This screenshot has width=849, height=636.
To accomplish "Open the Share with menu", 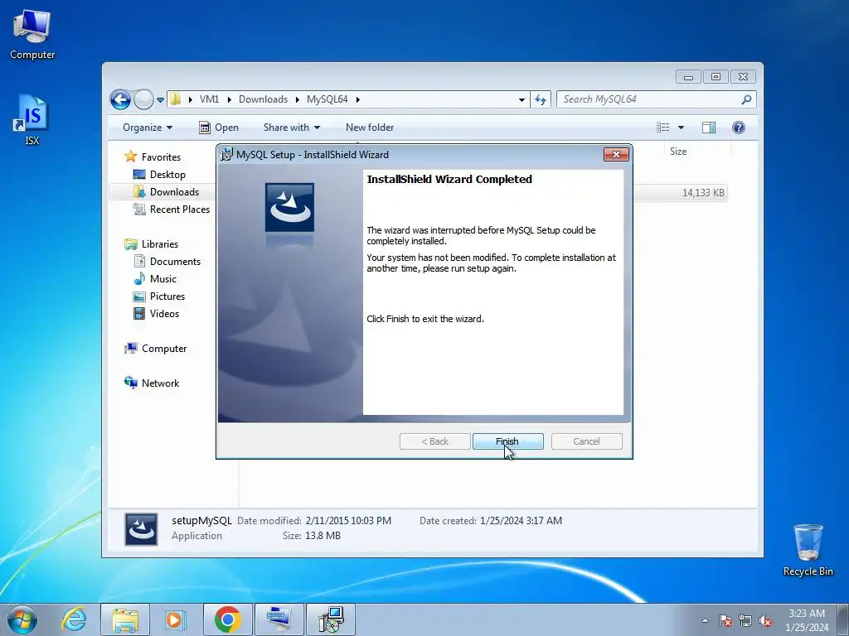I will (x=291, y=128).
